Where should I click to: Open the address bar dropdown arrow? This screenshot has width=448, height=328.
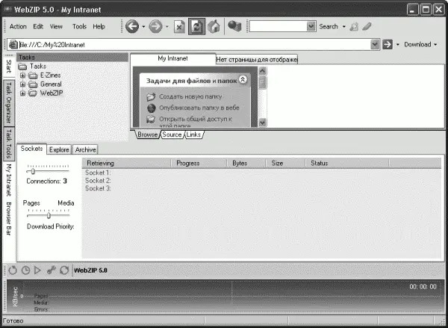376,45
